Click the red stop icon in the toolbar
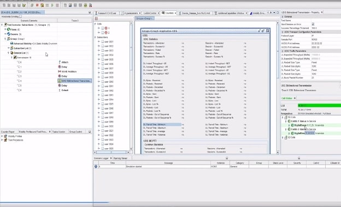The width and height of the screenshot is (341, 207). 37,5
